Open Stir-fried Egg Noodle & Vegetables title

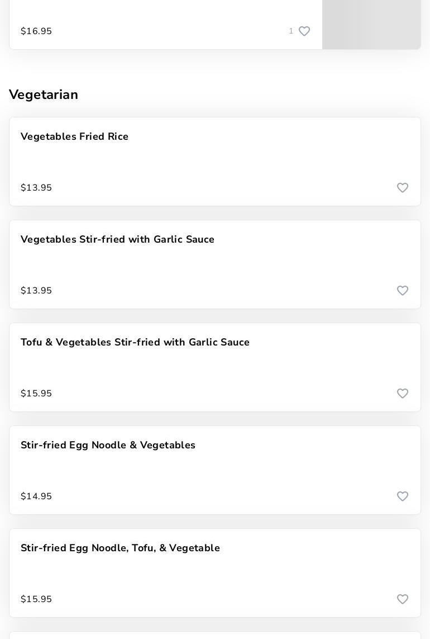click(108, 446)
